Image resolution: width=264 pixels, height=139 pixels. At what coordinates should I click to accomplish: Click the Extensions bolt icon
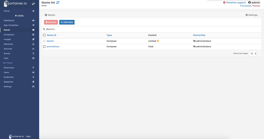tap(33, 68)
